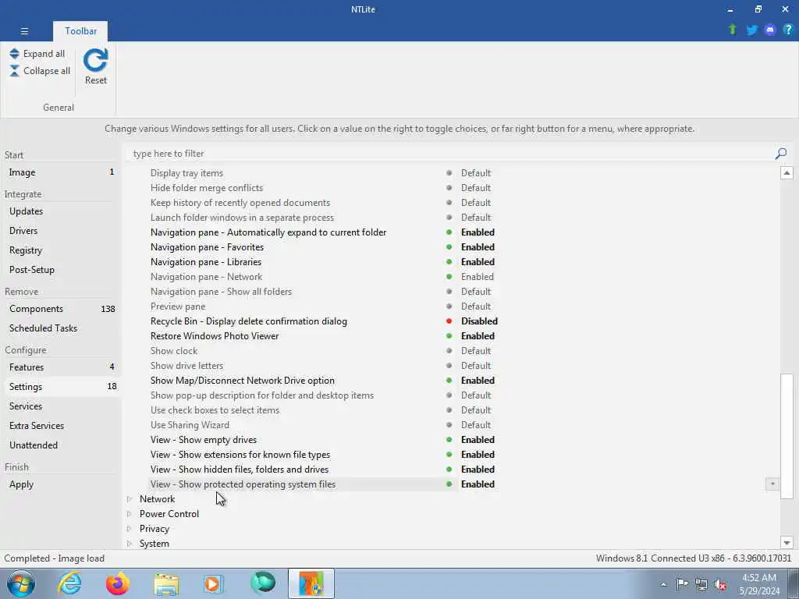Viewport: 799px width, 599px height.
Task: Launch Firefox from taskbar
Action: pyautogui.click(x=117, y=583)
